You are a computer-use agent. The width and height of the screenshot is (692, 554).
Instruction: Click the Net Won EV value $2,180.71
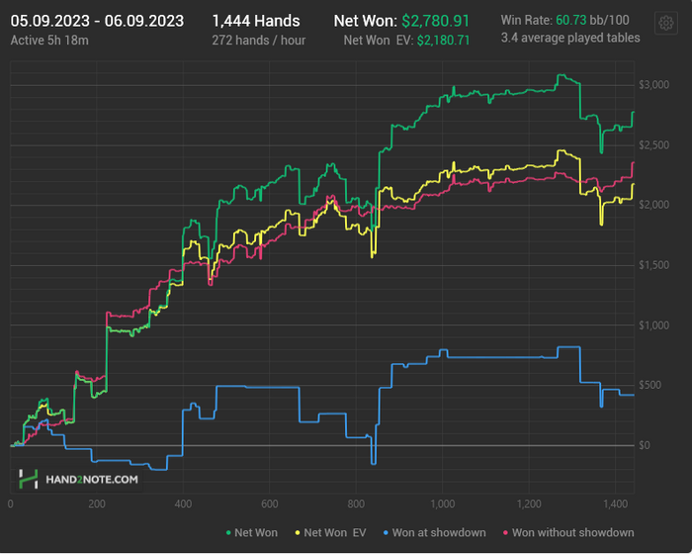pyautogui.click(x=443, y=41)
